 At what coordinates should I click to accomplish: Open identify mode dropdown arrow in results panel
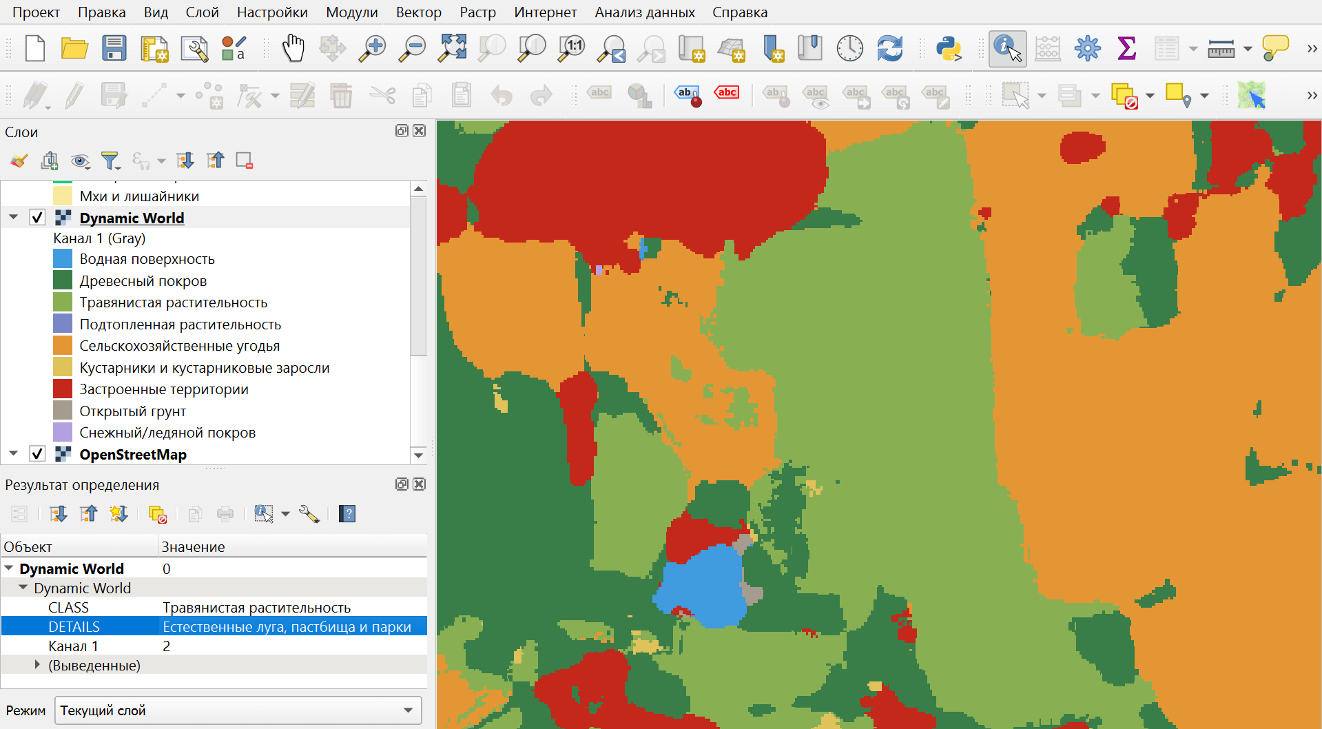pyautogui.click(x=285, y=514)
